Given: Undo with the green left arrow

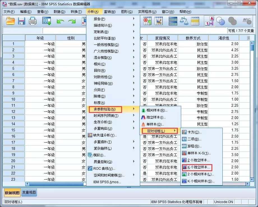Looking at the screenshot, I should pos(60,21).
